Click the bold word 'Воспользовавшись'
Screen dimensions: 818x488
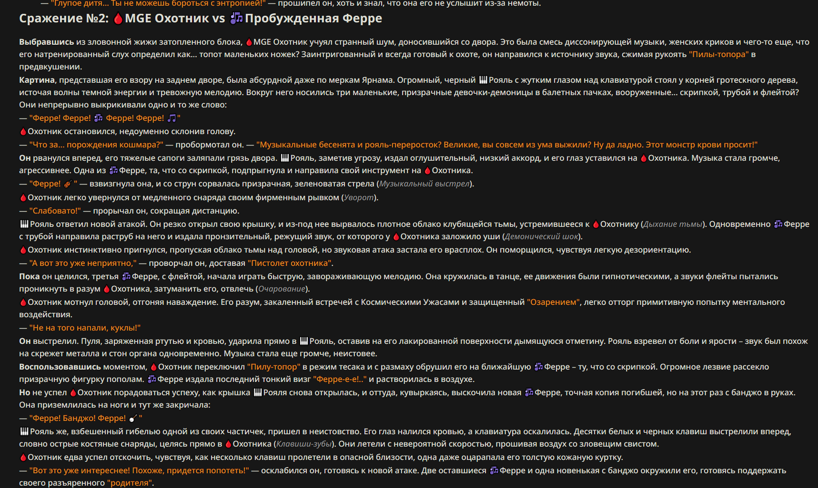[60, 367]
